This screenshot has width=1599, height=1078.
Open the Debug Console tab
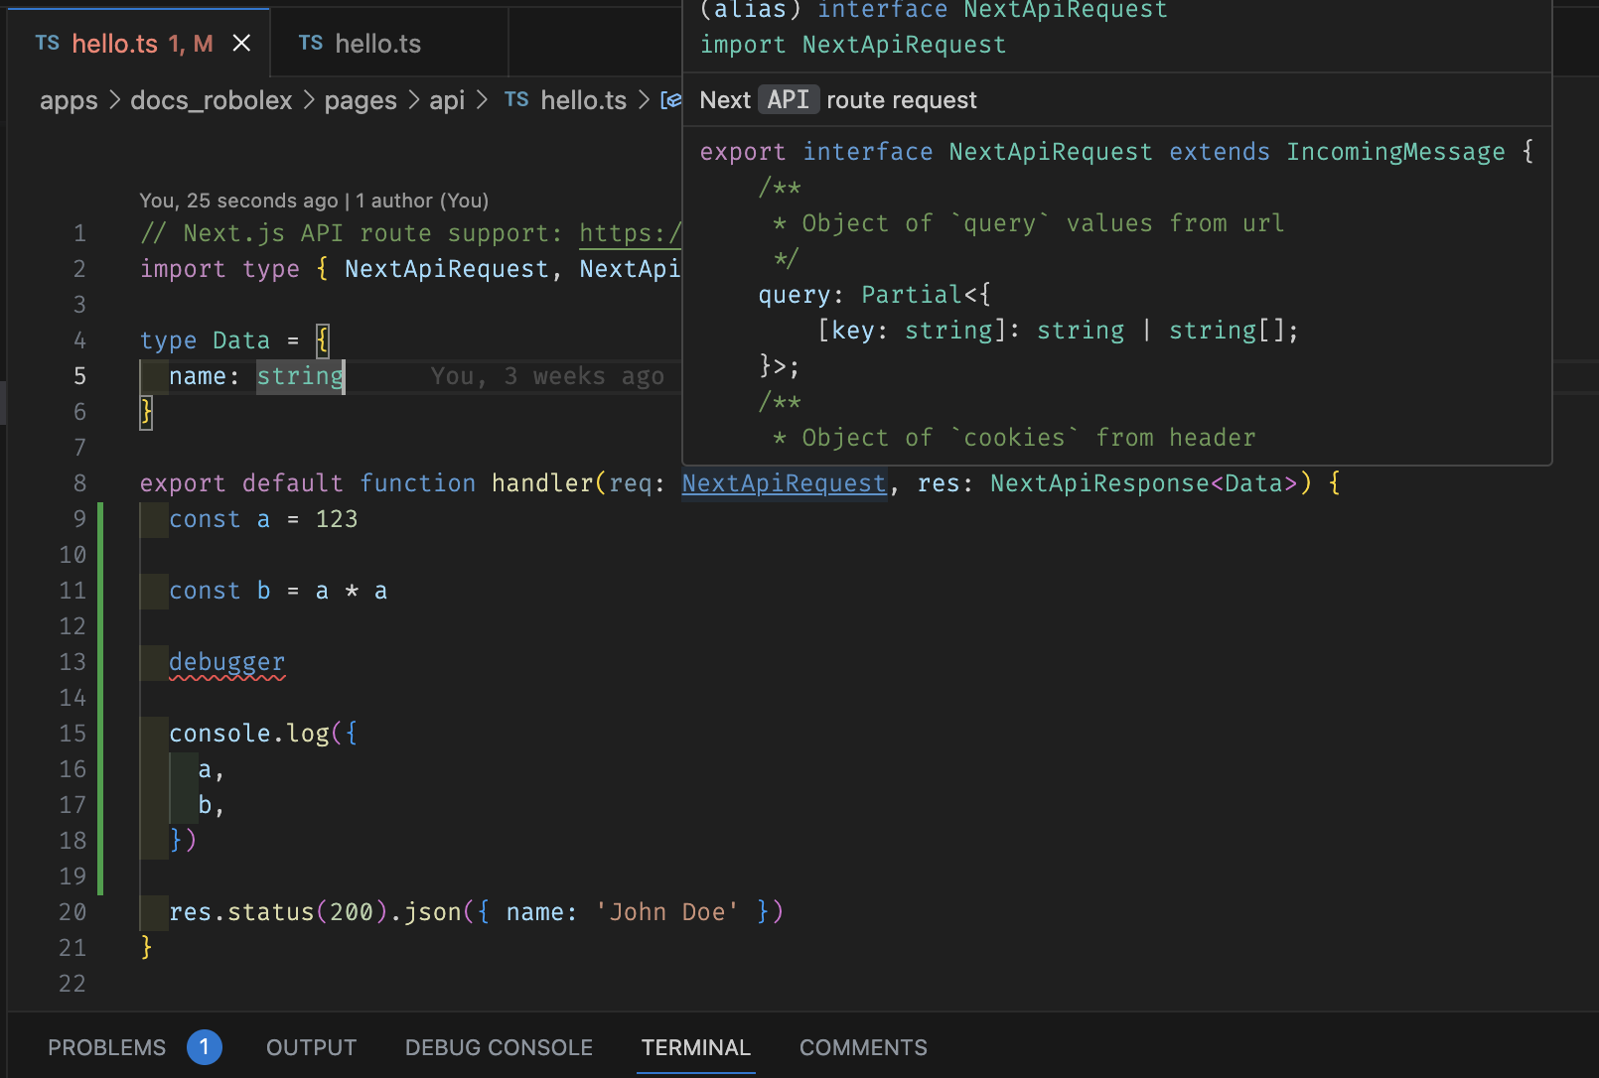499,1046
